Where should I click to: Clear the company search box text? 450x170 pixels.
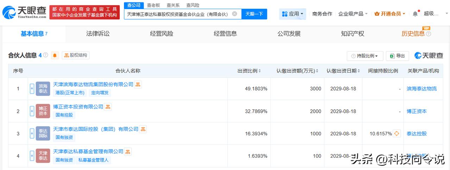coord(235,14)
